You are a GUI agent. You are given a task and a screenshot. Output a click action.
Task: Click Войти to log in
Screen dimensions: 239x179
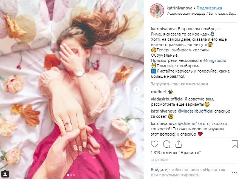(159, 170)
